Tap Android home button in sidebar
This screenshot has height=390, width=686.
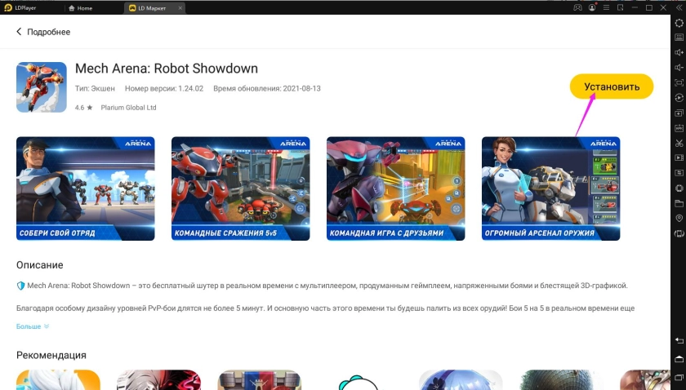pyautogui.click(x=679, y=359)
